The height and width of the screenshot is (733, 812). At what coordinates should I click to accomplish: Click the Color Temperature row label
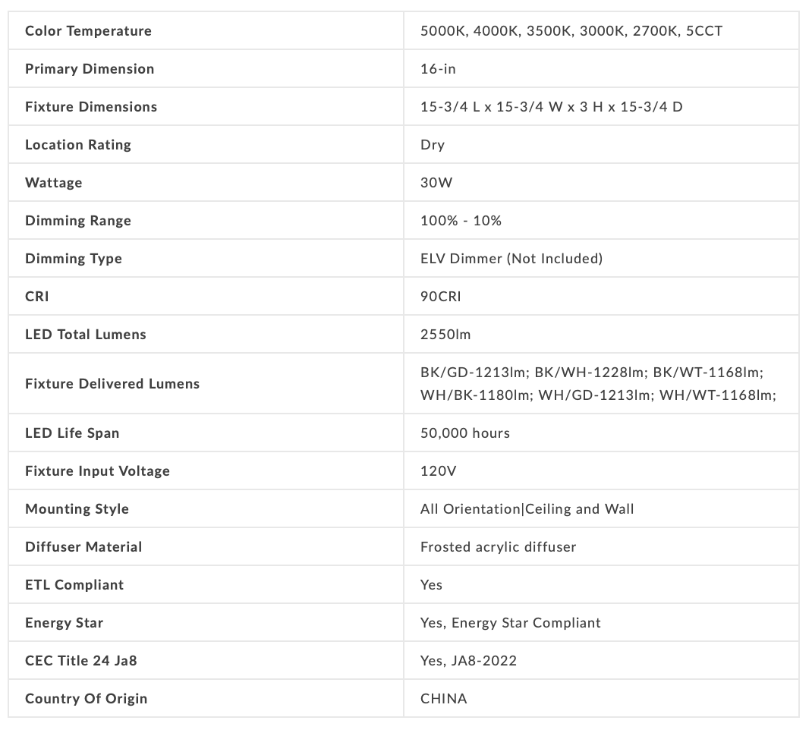pos(88,31)
